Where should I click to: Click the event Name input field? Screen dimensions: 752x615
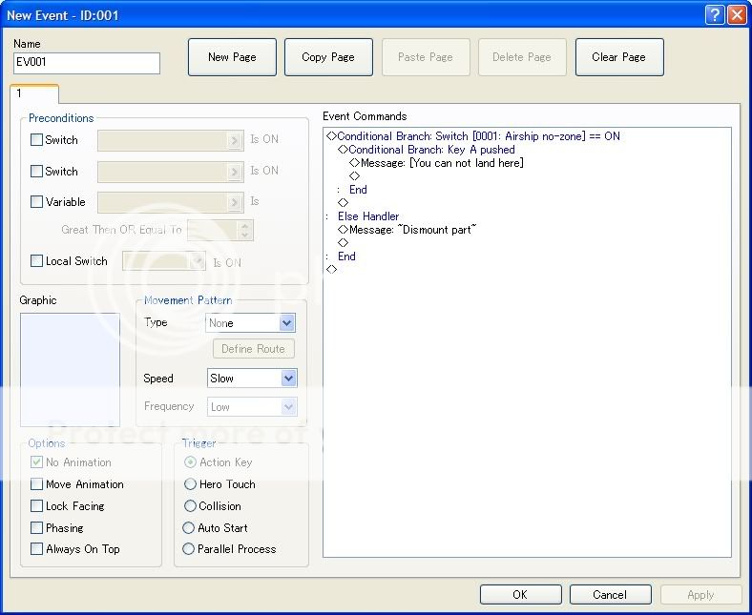[x=87, y=63]
